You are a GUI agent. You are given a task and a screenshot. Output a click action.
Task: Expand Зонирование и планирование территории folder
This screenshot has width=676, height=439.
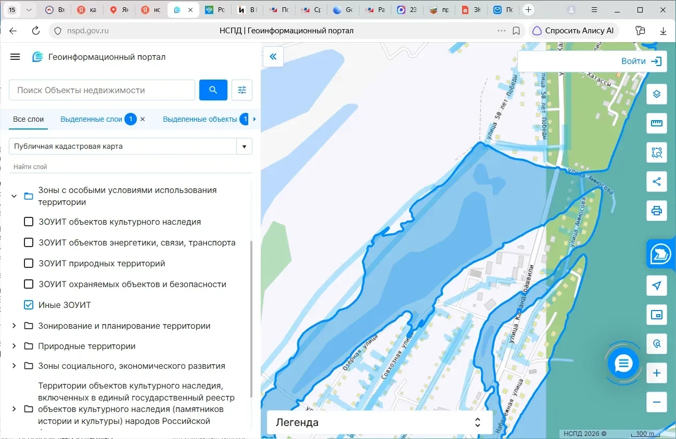click(x=14, y=326)
